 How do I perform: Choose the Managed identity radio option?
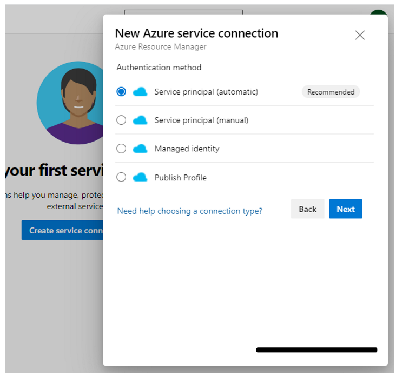click(x=121, y=149)
